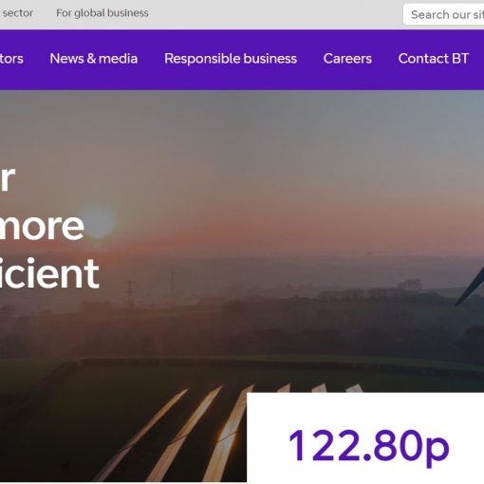Viewport: 484px width, 484px height.
Task: Open the For global business link
Action: point(102,13)
